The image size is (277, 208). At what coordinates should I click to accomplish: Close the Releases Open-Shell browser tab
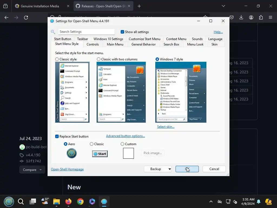click(129, 6)
